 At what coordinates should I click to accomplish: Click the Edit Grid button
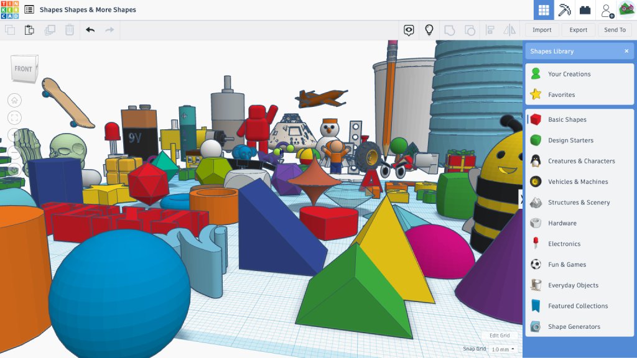tap(499, 335)
